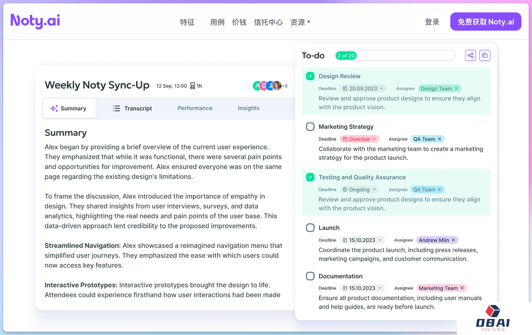Open Design Review deadline 20.09.2023 dropdown
532x335 pixels.
point(363,88)
